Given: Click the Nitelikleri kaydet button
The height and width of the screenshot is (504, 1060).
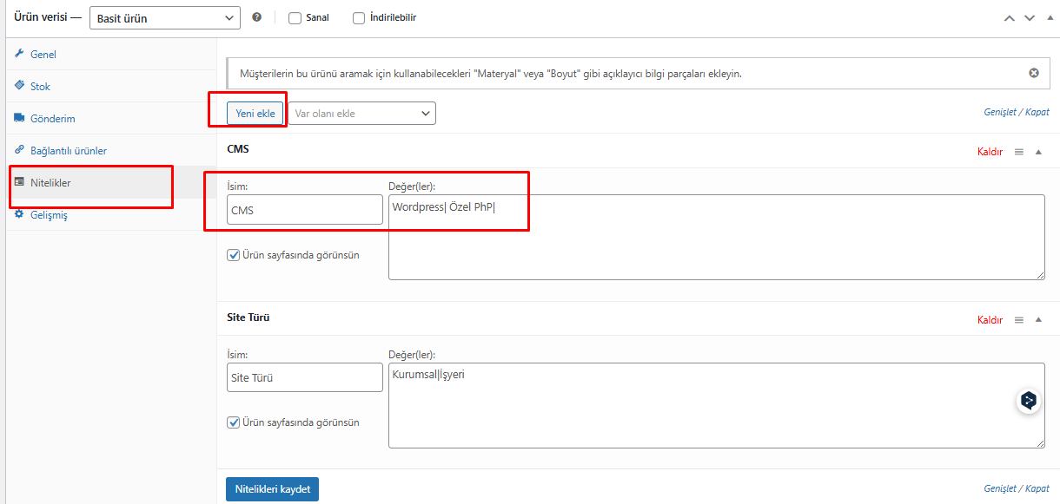Looking at the screenshot, I should [272, 489].
